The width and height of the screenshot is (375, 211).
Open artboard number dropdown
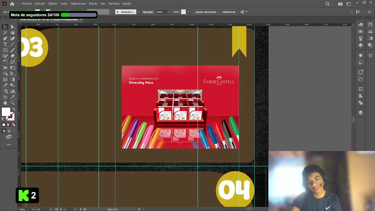[x=75, y=209]
